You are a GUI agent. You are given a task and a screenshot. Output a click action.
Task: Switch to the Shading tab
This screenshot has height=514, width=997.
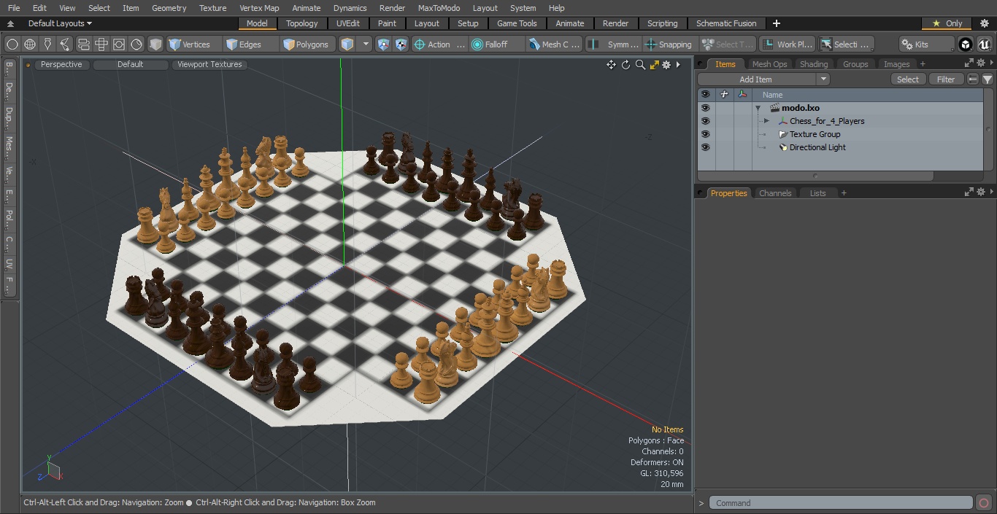[814, 64]
